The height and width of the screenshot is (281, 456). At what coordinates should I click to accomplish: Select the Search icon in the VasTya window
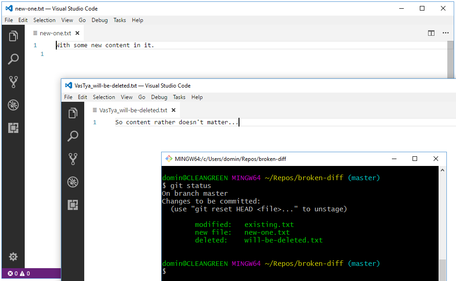pyautogui.click(x=72, y=136)
